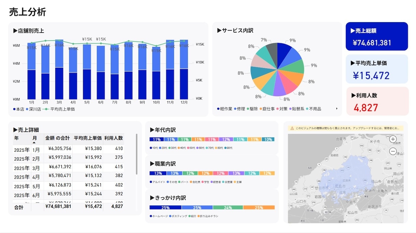
Task: Click the ▶職業内訳 chart title
Action: (163, 164)
